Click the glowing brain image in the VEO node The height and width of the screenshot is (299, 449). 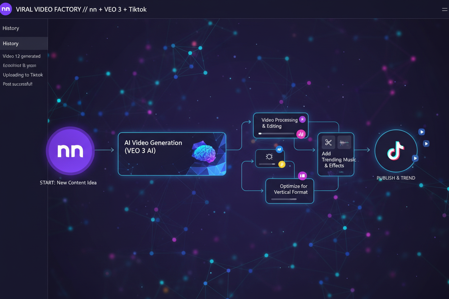204,152
